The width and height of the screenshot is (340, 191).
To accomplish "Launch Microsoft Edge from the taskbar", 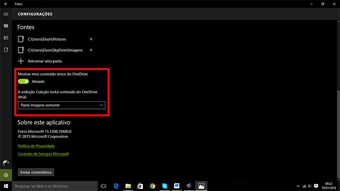I will tap(116, 186).
